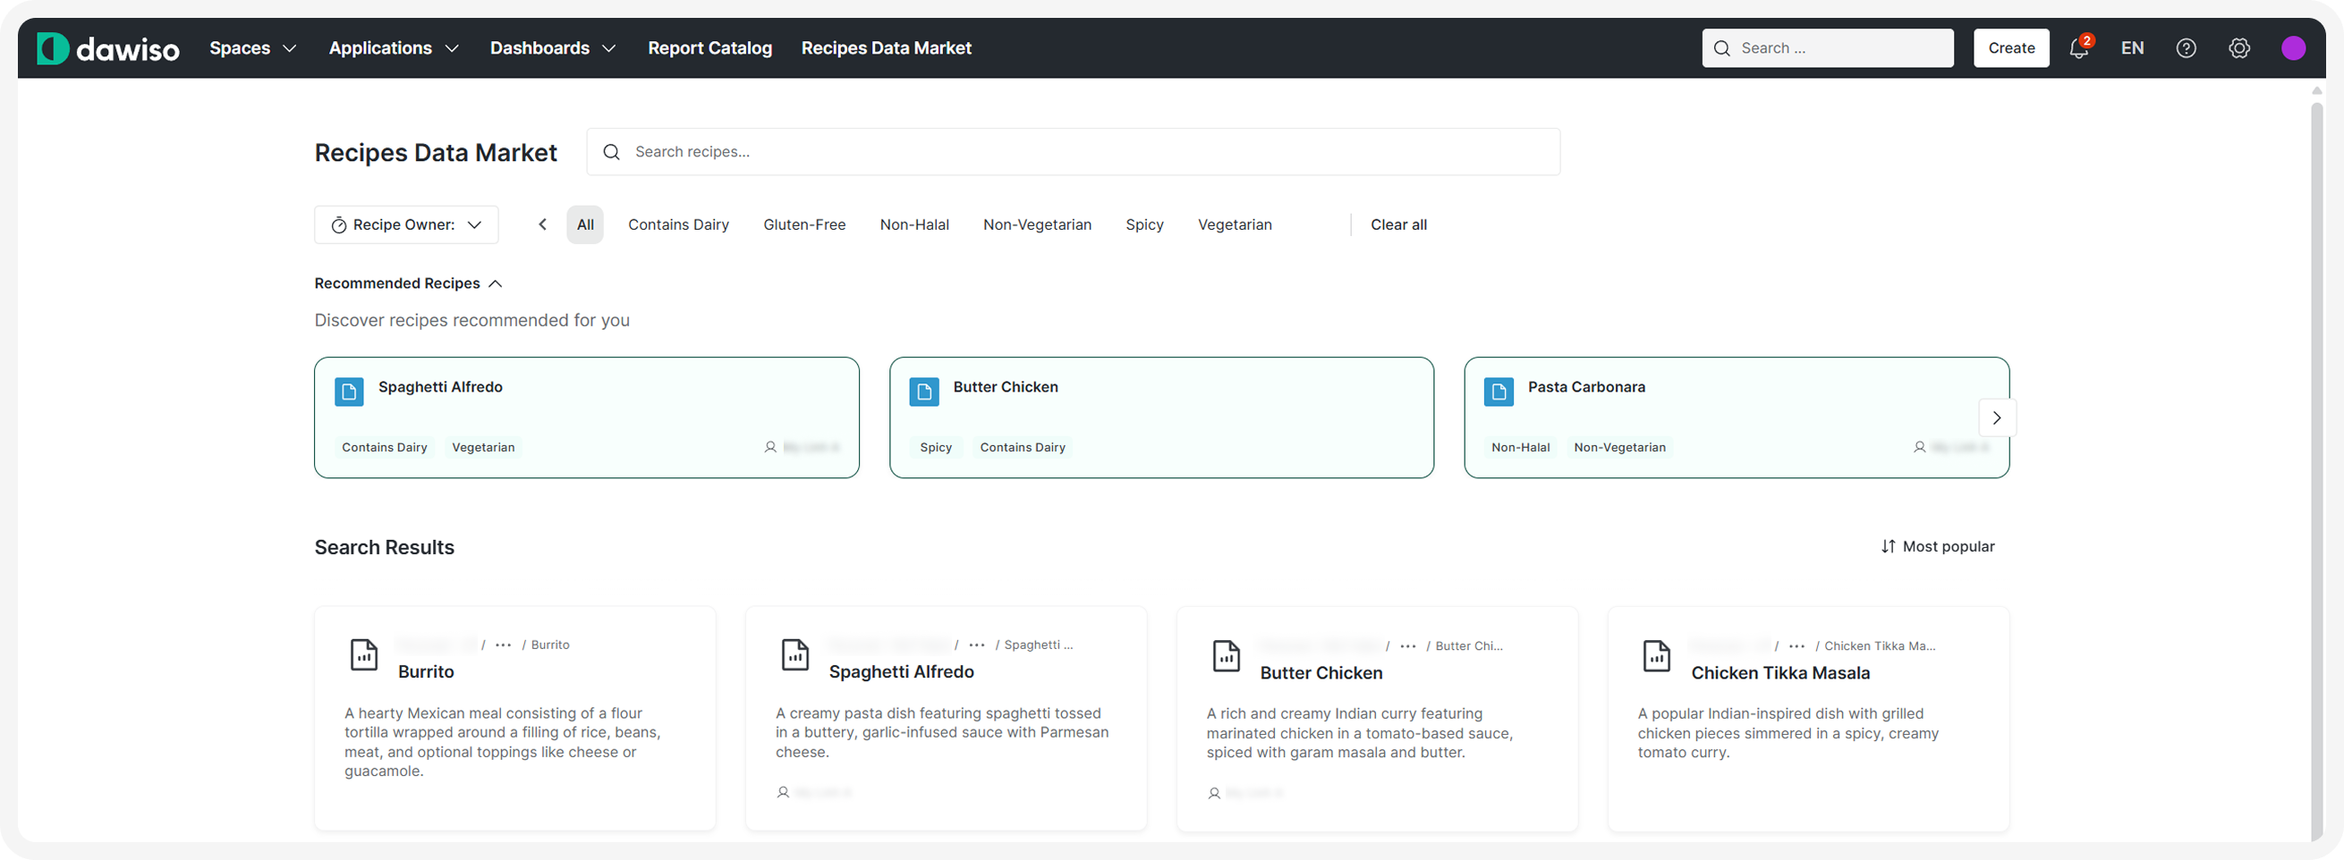Open the Report Catalog menu item
The image size is (2344, 860).
coord(709,48)
